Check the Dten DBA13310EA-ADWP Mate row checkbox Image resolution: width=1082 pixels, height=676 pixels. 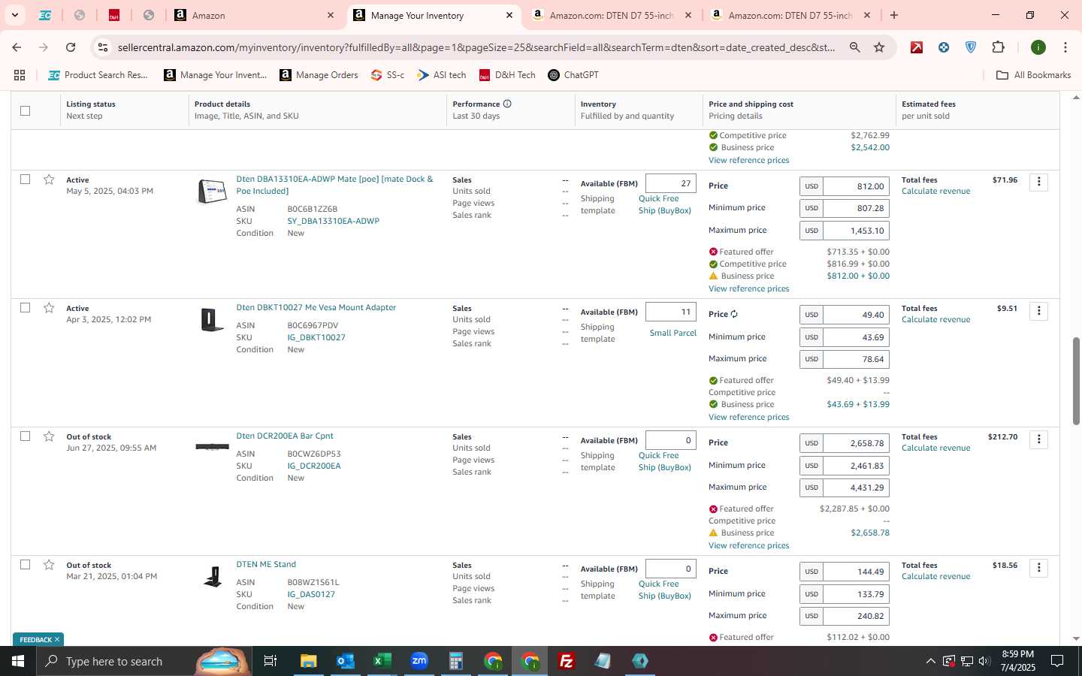coord(25,180)
